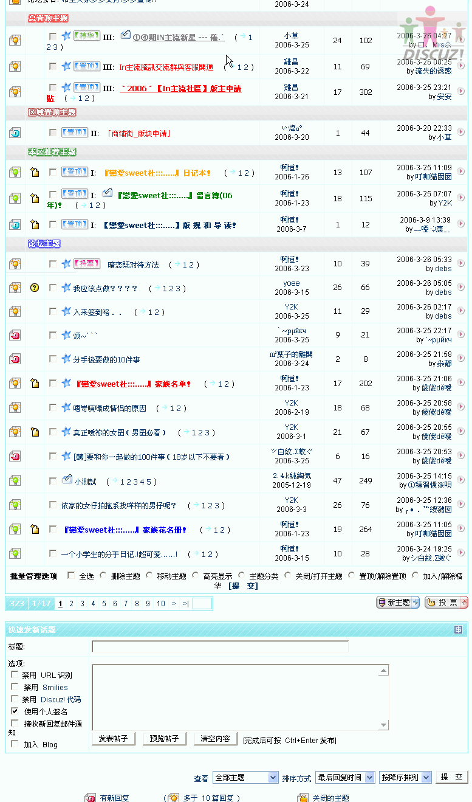Collapse the 快速发新话题 panel icon
Viewport: 472px width, 802px height.
tap(459, 629)
